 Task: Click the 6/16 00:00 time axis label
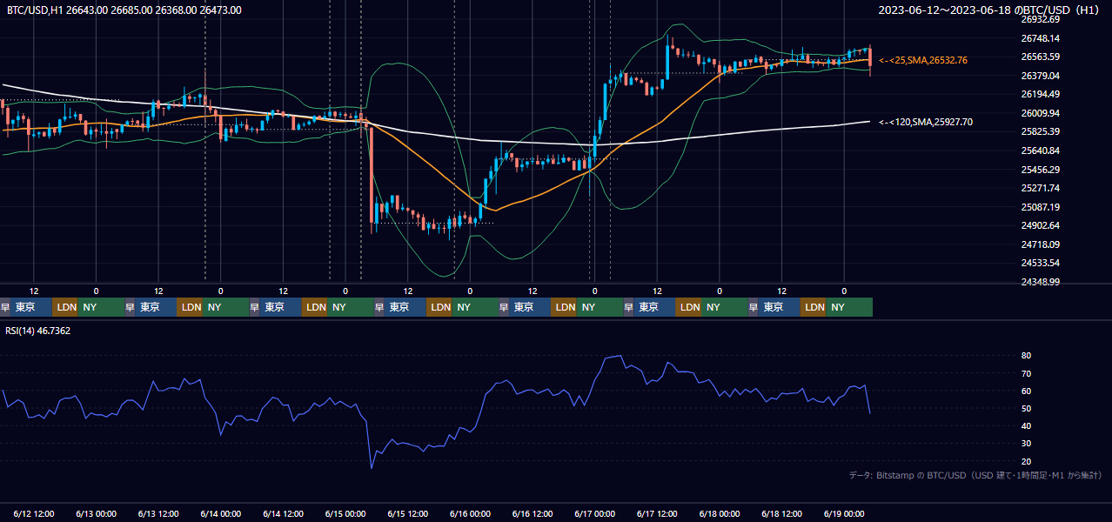(x=471, y=513)
